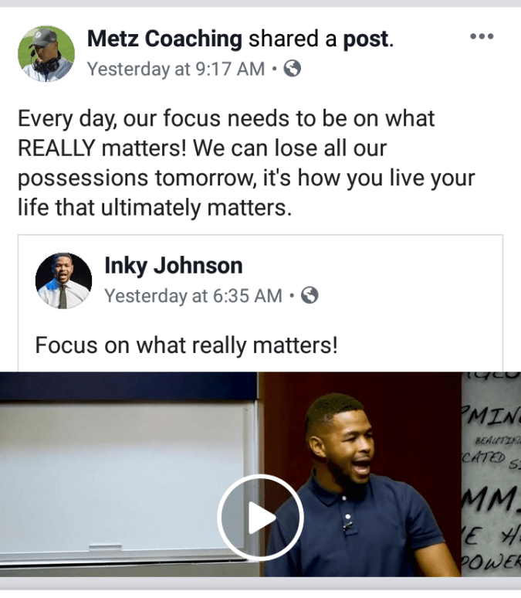Click the public globe icon beside 6:35 AM

(x=310, y=296)
